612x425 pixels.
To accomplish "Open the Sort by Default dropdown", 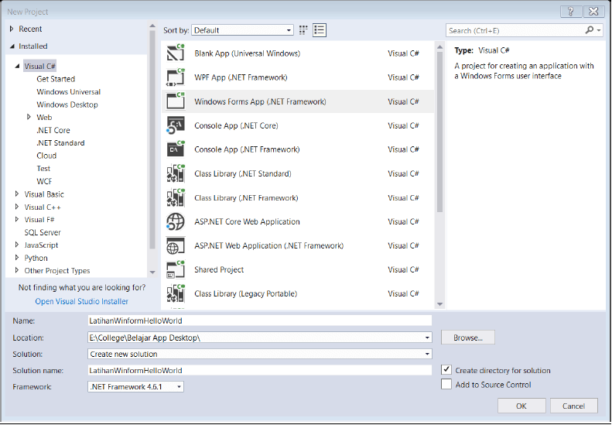I will pos(242,30).
